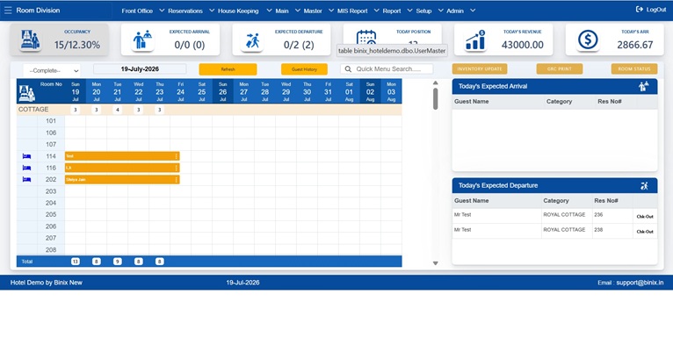Click Chk-Out for reservation 236
This screenshot has height=359, width=673.
(x=645, y=217)
